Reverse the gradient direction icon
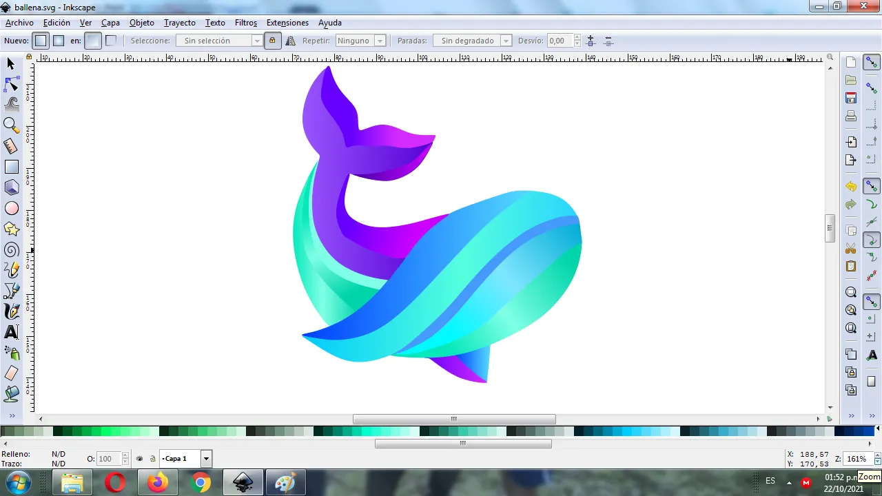This screenshot has height=496, width=882. pyautogui.click(x=290, y=41)
